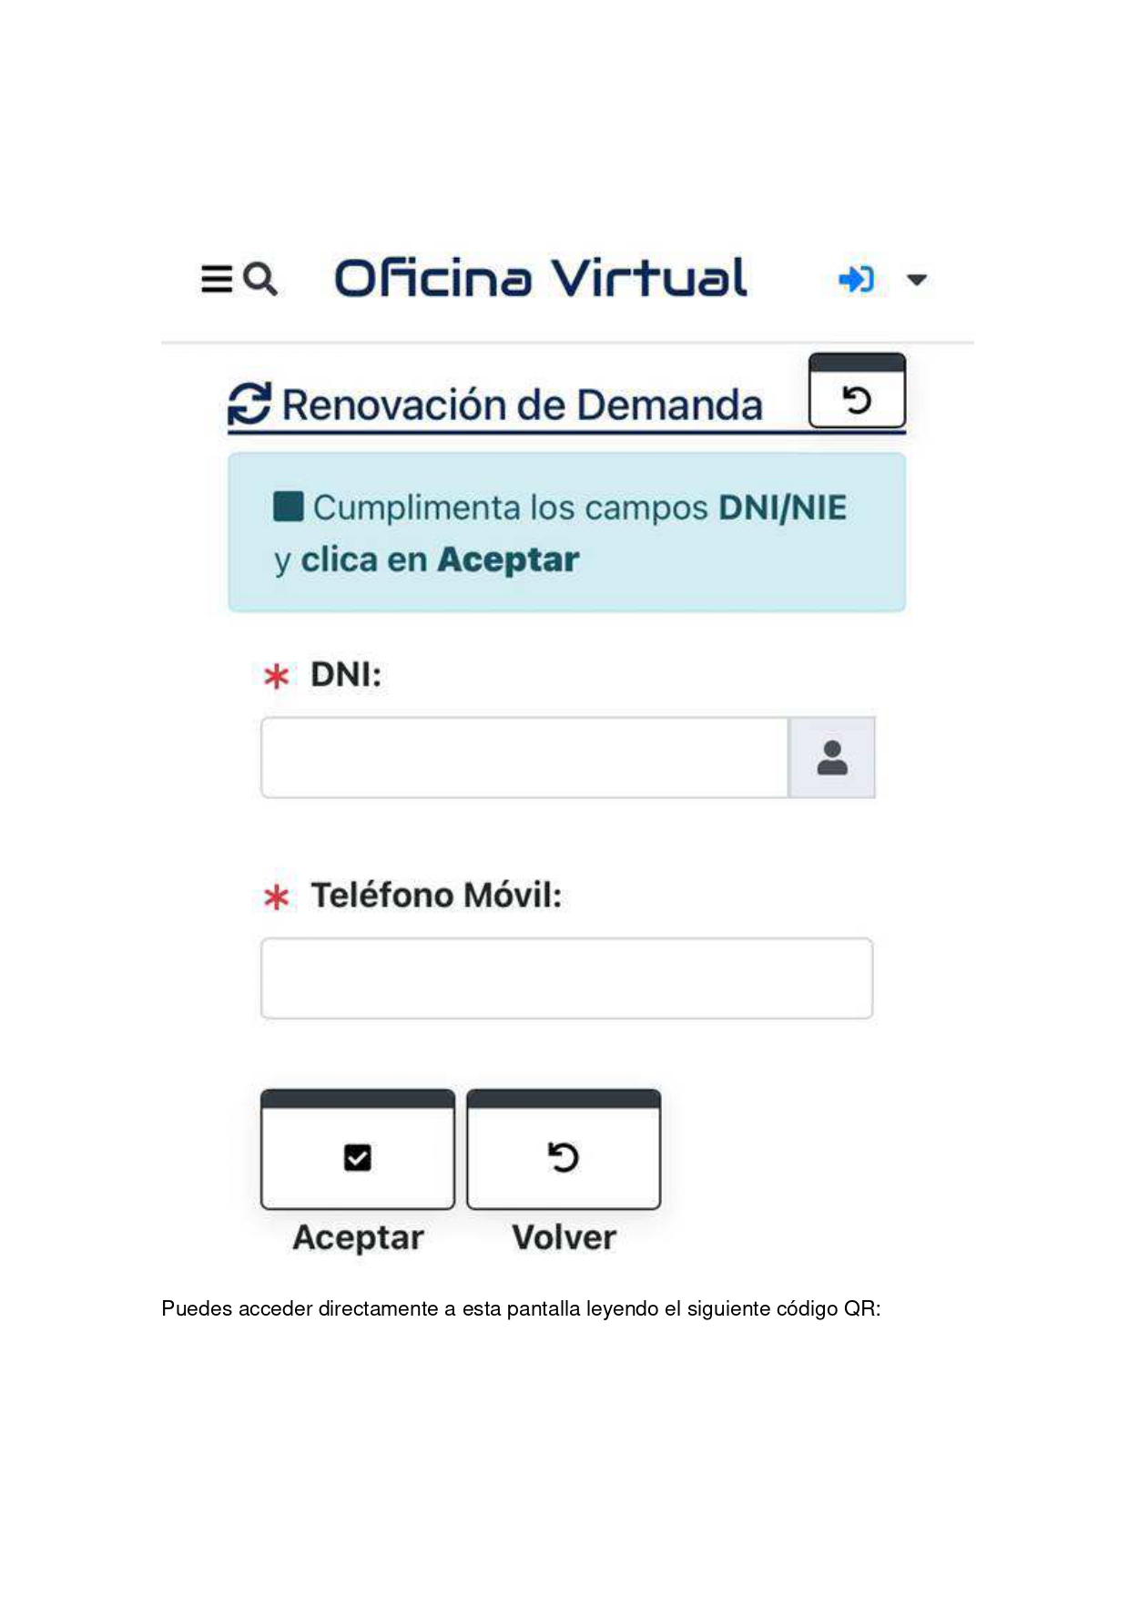Click the Aceptar checkmark button

click(x=358, y=1150)
